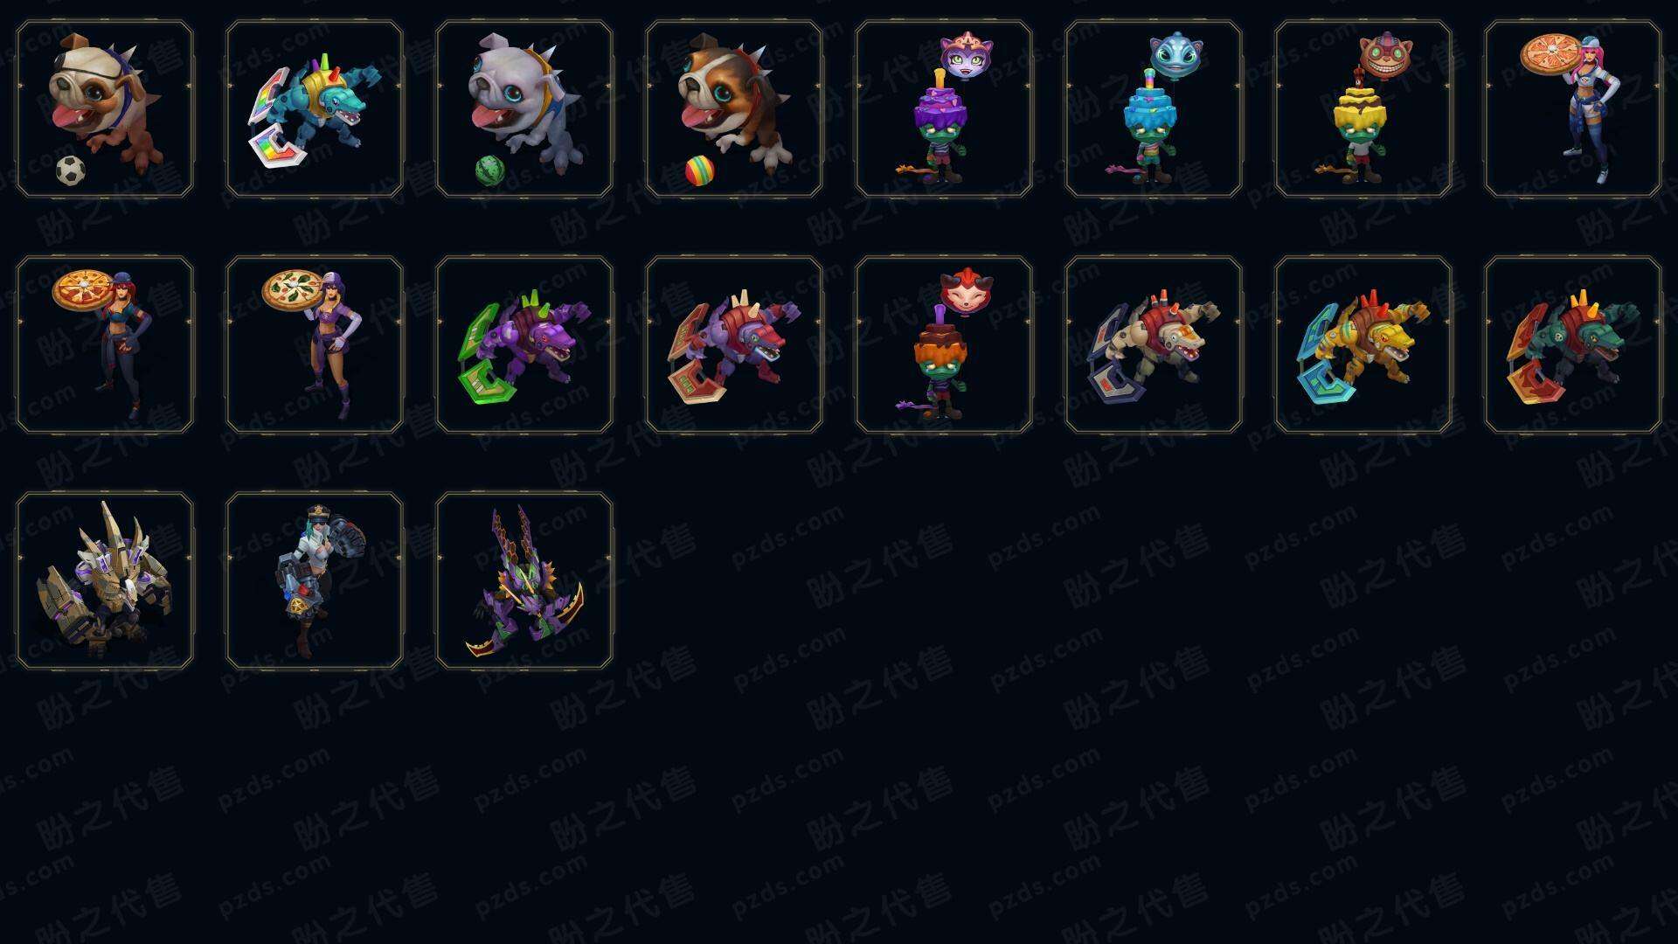Image resolution: width=1678 pixels, height=944 pixels.
Task: Choose purple crocodile with green shield blades
Action: [x=524, y=344]
